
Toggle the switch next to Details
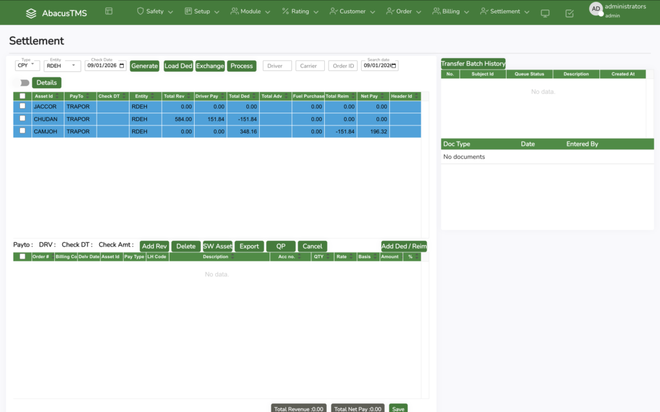click(x=23, y=83)
